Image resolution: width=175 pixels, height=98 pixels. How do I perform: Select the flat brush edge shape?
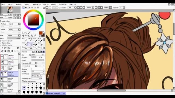point(43,52)
